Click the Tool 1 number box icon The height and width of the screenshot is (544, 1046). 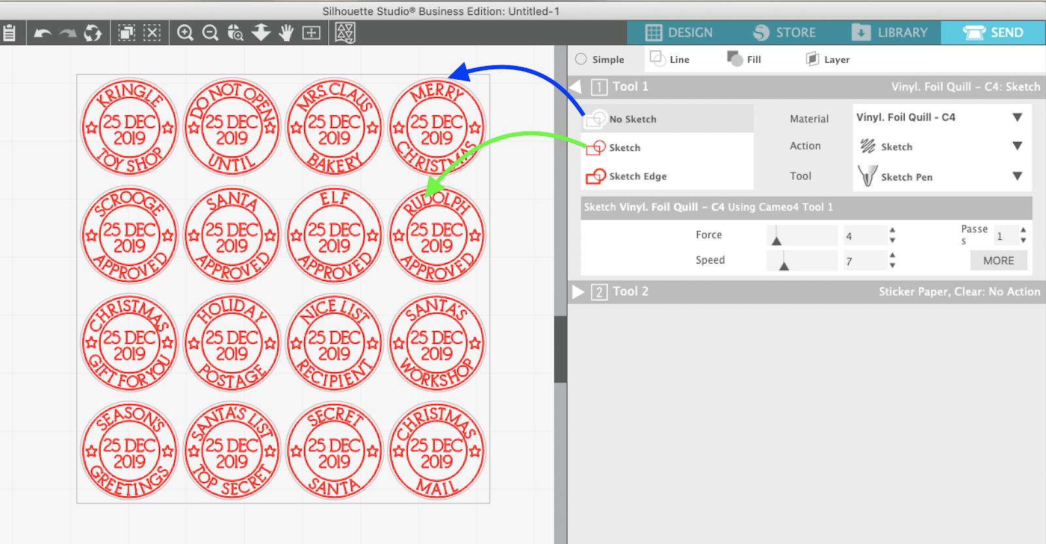tap(599, 87)
